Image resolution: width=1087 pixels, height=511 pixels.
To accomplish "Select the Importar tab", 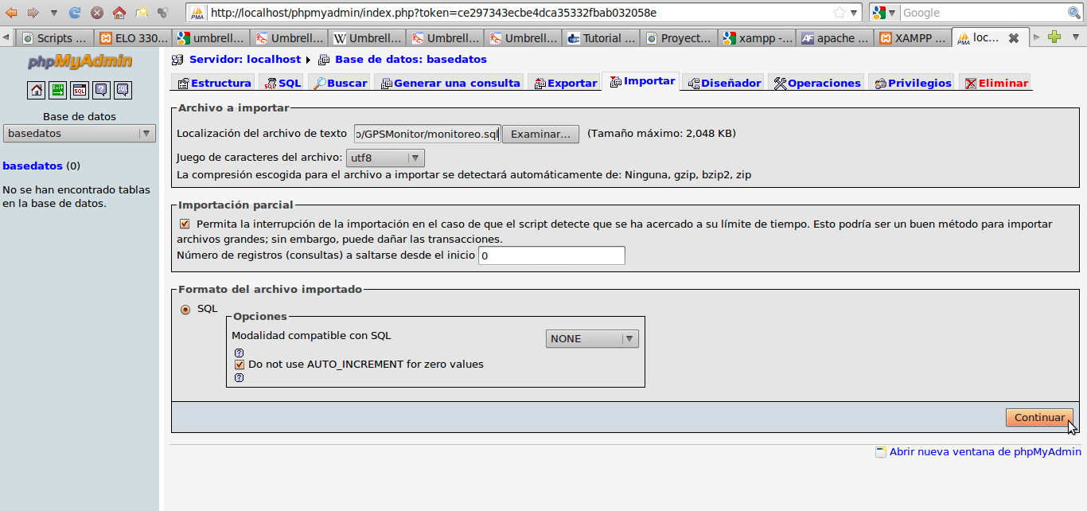I will pyautogui.click(x=641, y=81).
